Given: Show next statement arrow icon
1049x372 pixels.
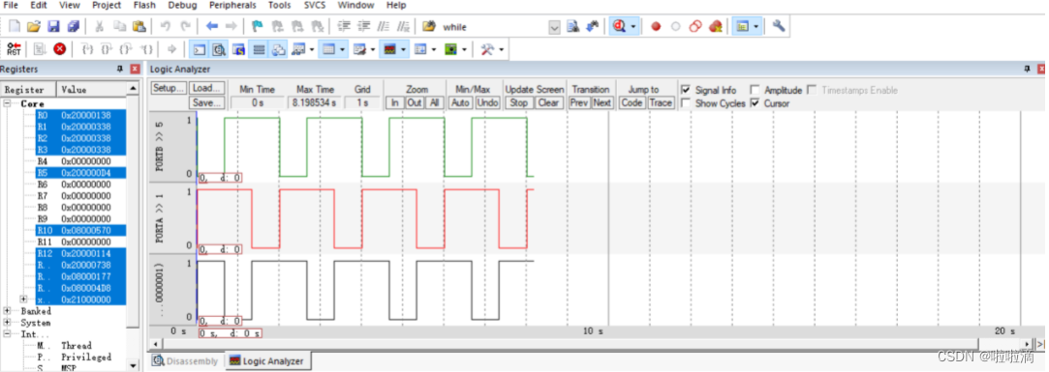Looking at the screenshot, I should coord(171,48).
